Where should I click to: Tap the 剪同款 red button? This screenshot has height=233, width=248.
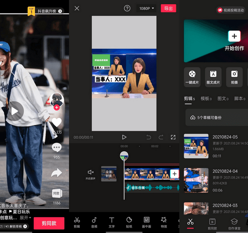(49, 223)
